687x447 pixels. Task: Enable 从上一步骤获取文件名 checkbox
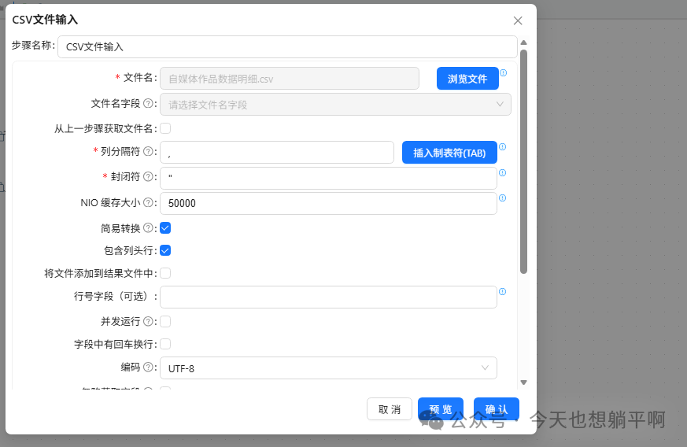click(165, 128)
